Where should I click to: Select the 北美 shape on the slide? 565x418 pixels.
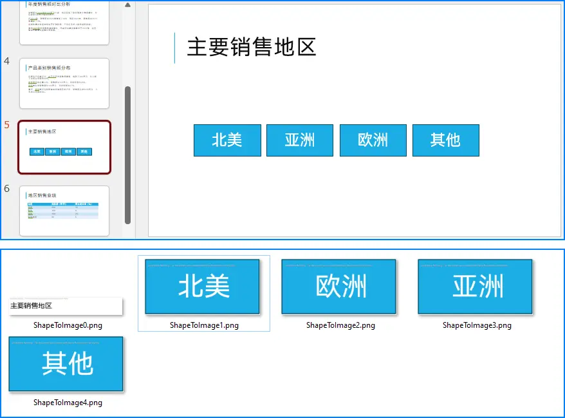(227, 140)
